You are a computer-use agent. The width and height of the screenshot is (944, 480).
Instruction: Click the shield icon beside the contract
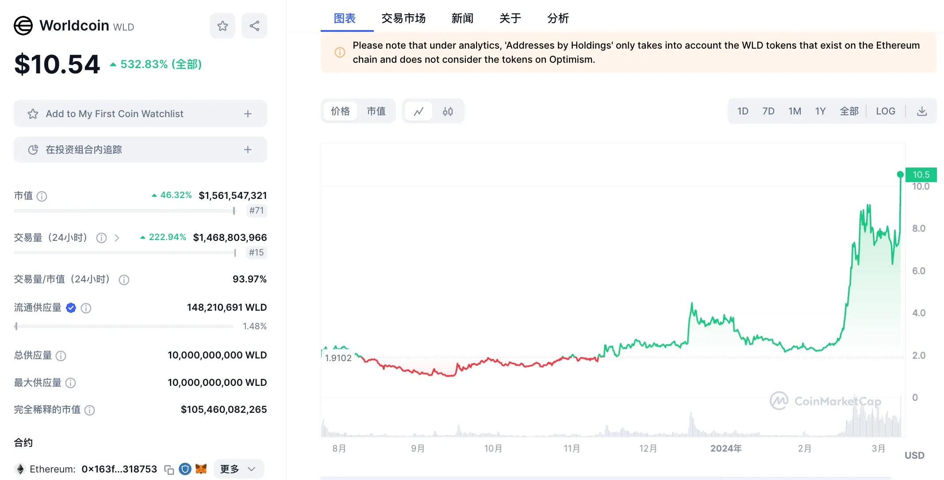click(x=185, y=469)
